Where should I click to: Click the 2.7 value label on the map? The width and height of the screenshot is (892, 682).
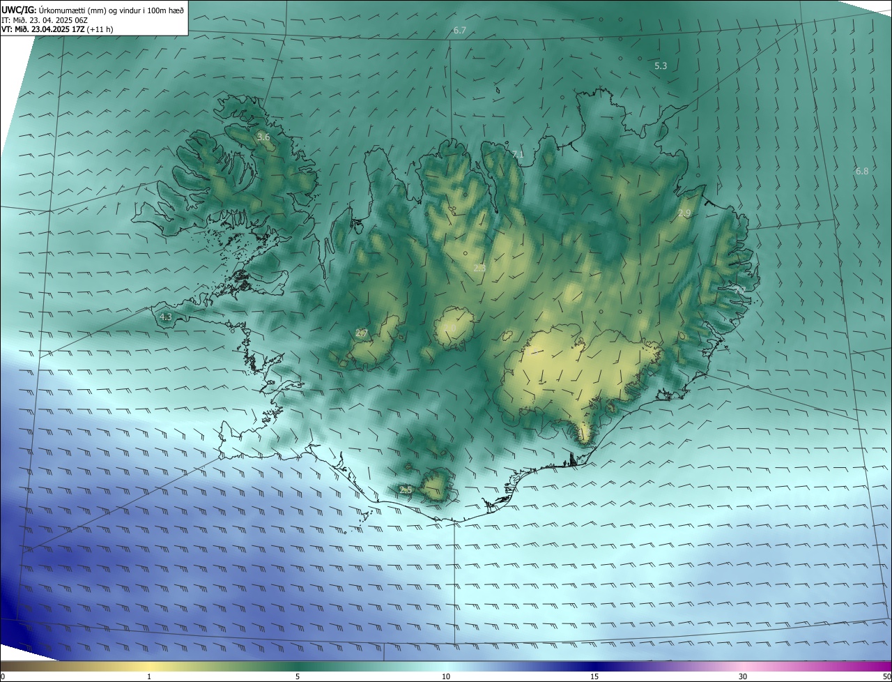coord(362,333)
